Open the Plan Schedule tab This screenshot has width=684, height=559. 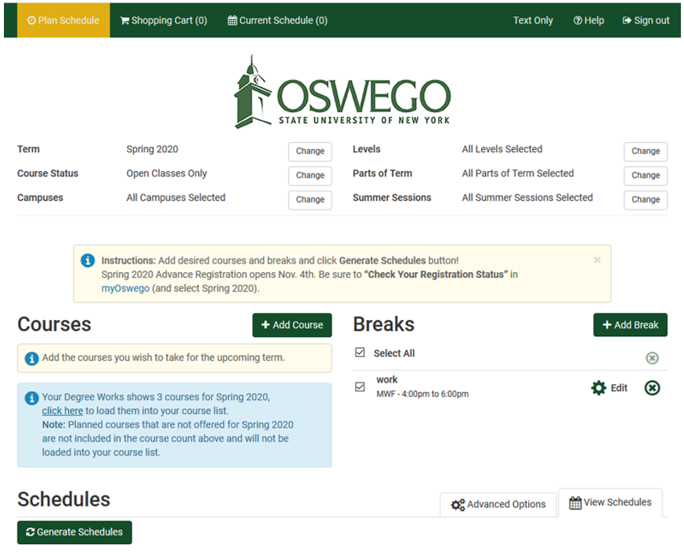63,20
